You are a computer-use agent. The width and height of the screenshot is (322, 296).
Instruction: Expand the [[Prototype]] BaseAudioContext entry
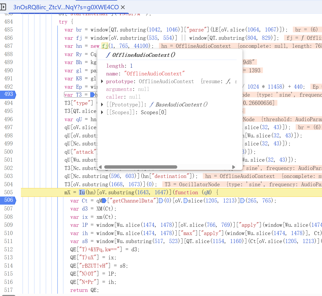(102, 105)
